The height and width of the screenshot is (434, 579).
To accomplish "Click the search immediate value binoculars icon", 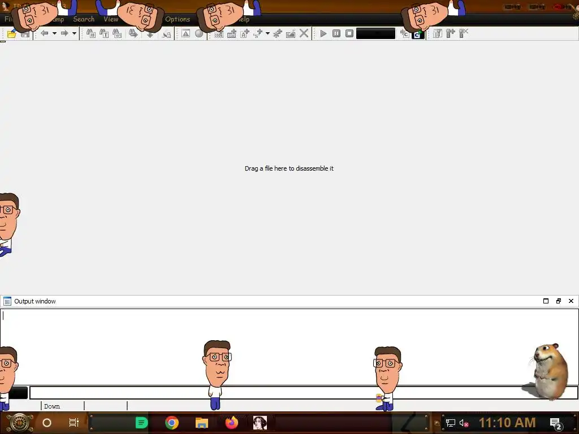I will click(91, 33).
